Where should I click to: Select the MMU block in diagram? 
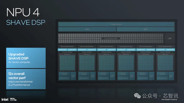tap(87, 29)
